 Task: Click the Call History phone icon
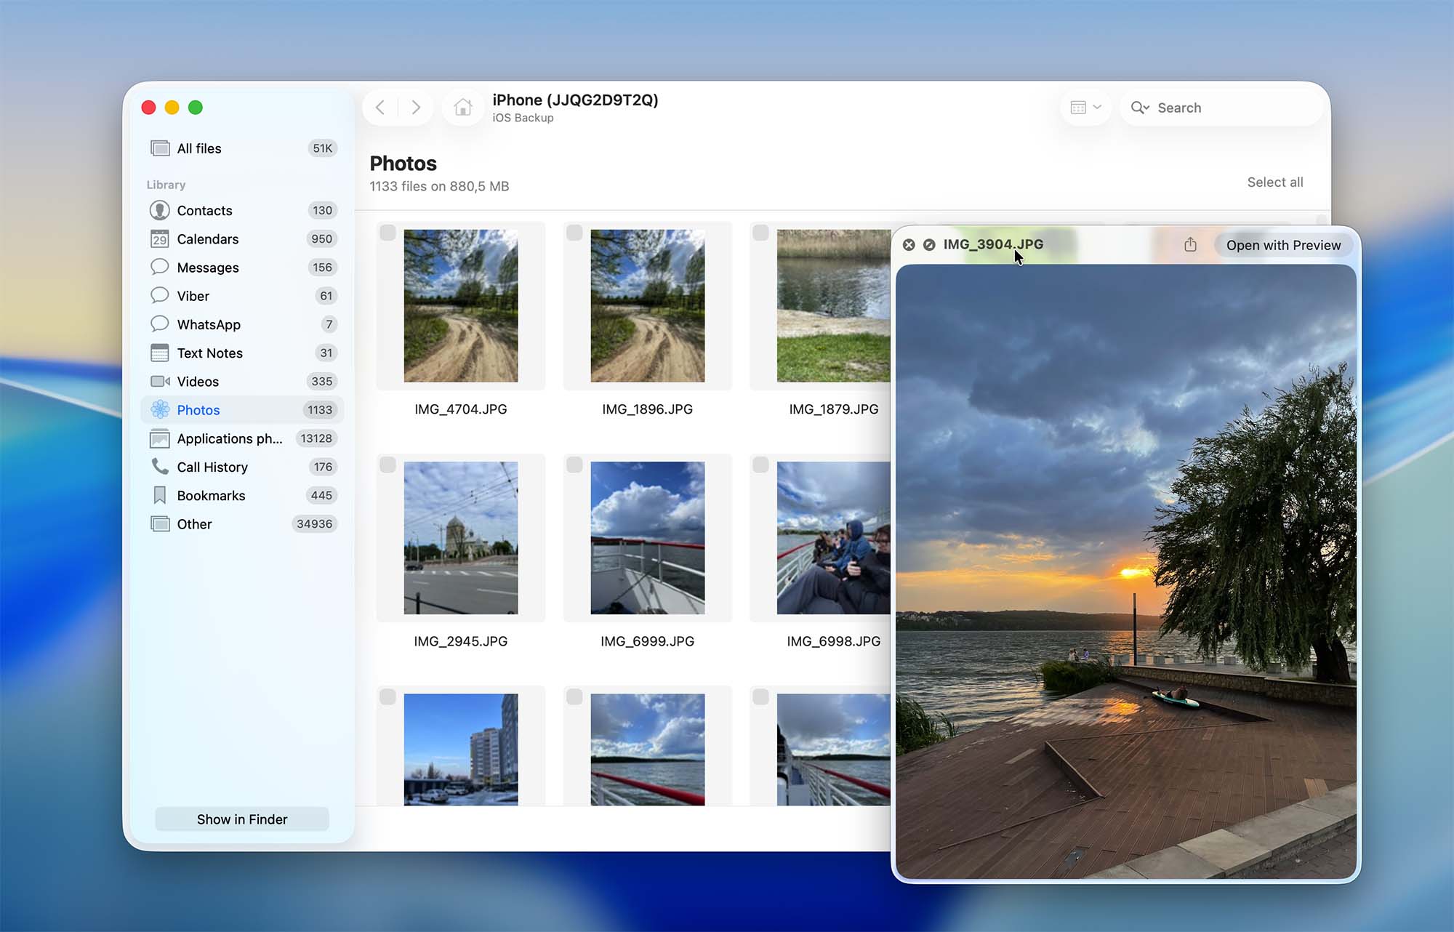[x=159, y=467]
